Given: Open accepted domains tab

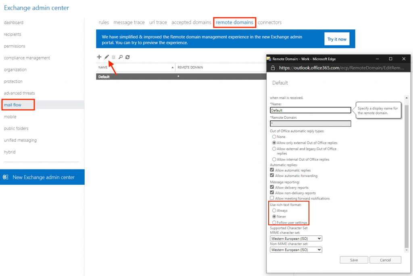Looking at the screenshot, I should coord(191,23).
